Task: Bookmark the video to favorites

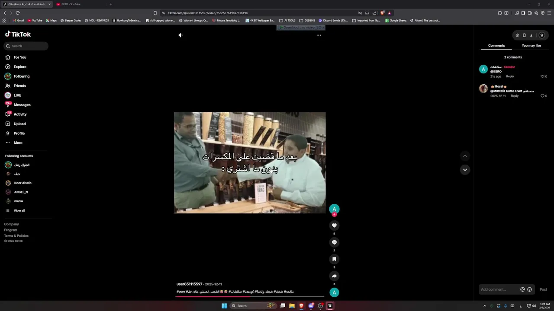Action: pyautogui.click(x=334, y=259)
